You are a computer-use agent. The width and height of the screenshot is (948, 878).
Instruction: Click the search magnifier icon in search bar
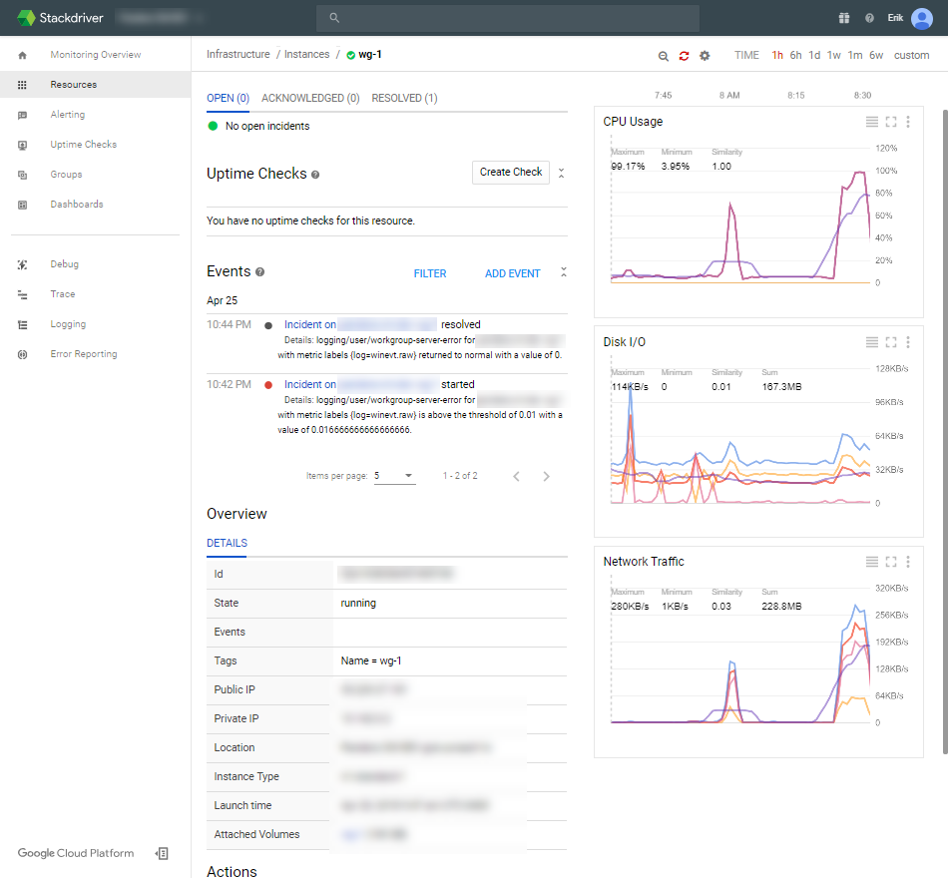coord(334,18)
